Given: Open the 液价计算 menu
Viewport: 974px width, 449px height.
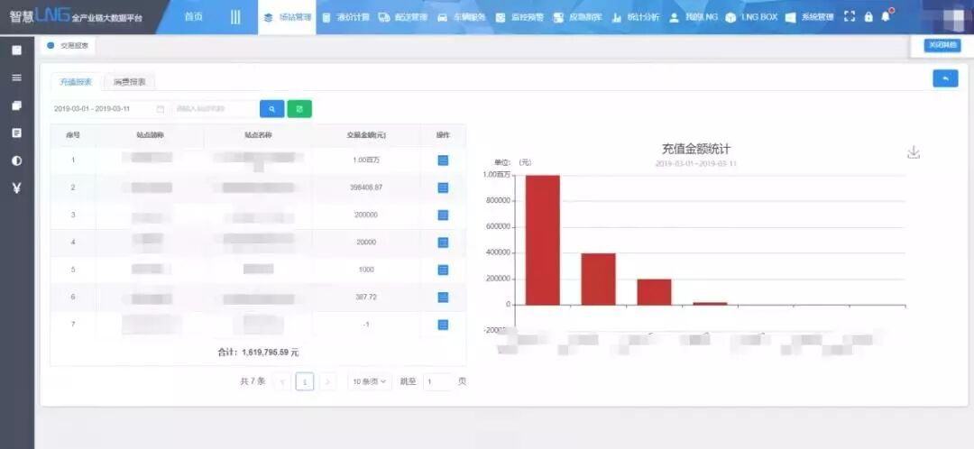Looking at the screenshot, I should pos(346,17).
